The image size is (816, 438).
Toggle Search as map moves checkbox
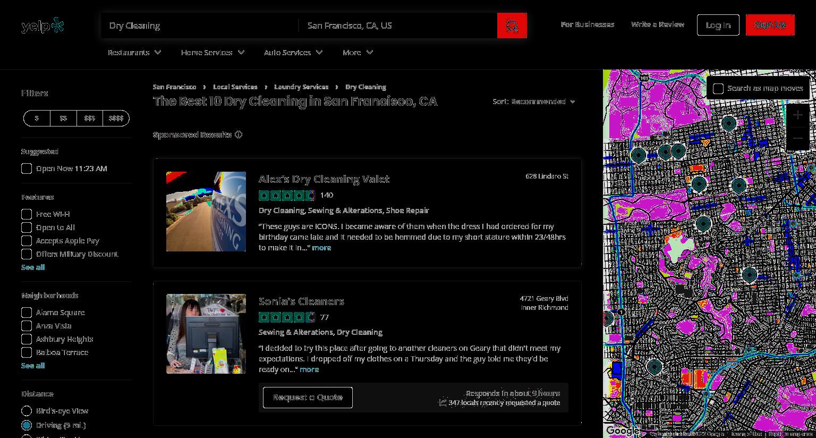coord(718,88)
